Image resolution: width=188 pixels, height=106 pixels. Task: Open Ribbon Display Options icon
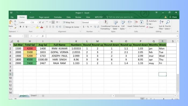coord(157,12)
